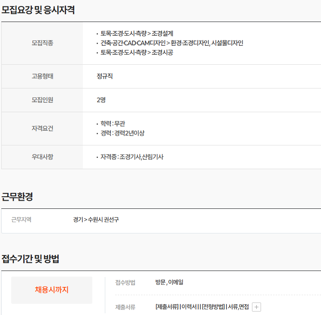
Task: Select the 토목·조경·도시·측량 > 조경설계 line
Action: tap(137, 33)
